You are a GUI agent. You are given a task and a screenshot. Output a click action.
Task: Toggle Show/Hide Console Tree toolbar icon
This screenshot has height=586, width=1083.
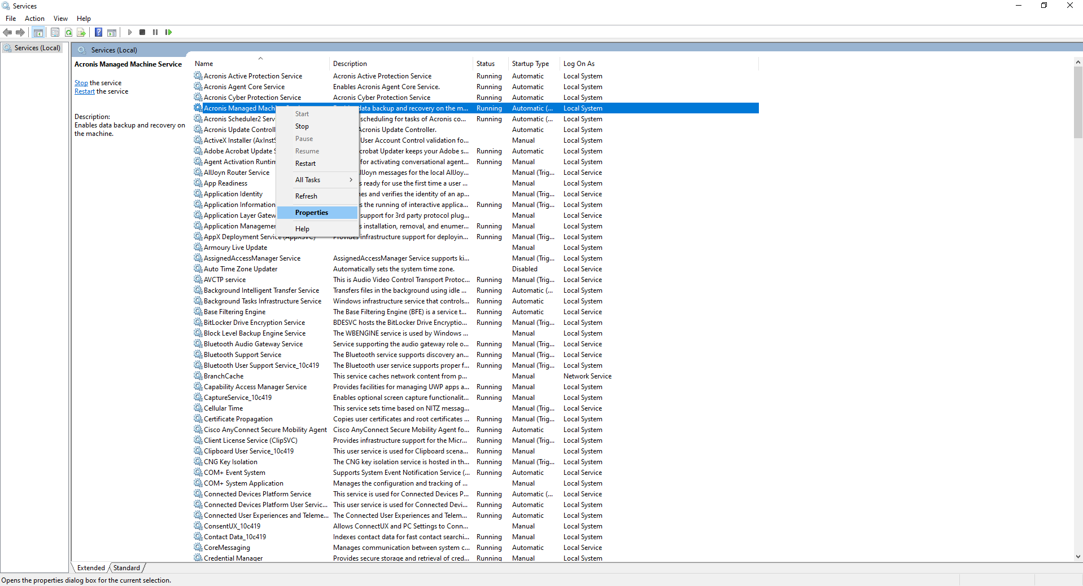click(38, 32)
